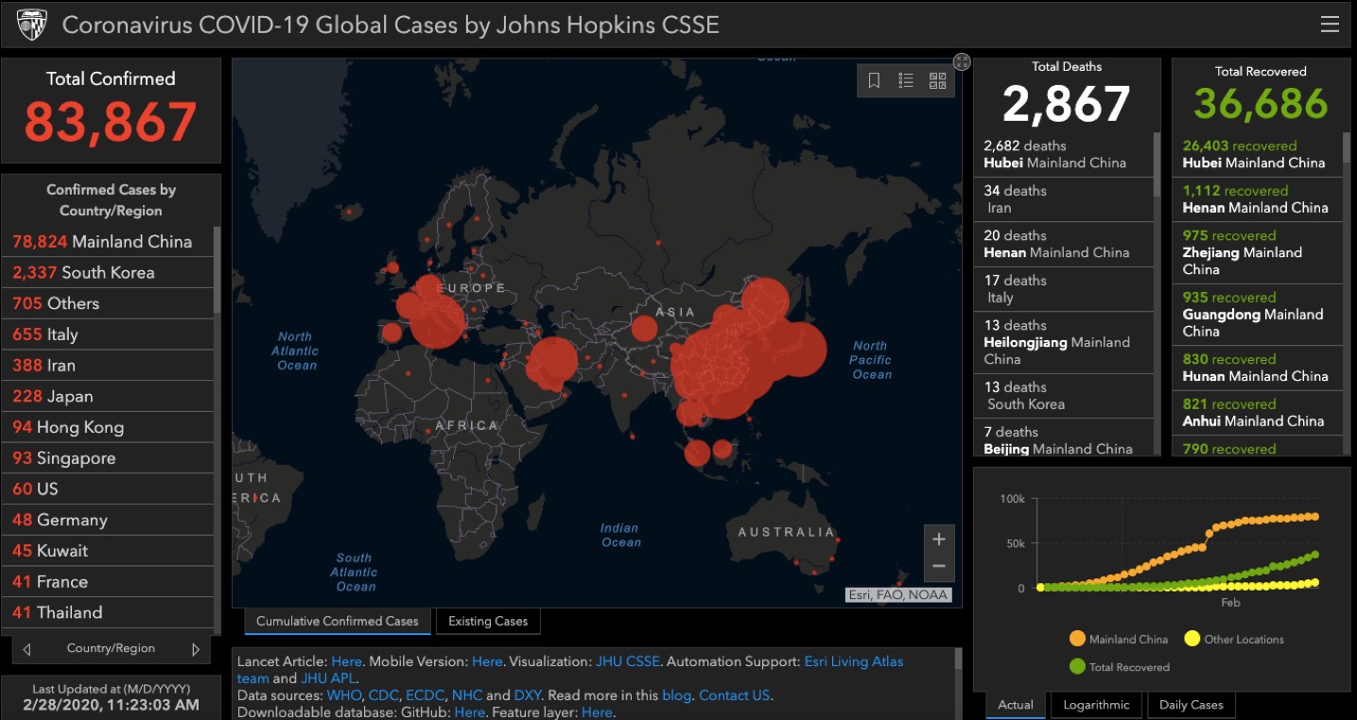Select 48 Germany row
The width and height of the screenshot is (1357, 720).
(109, 520)
